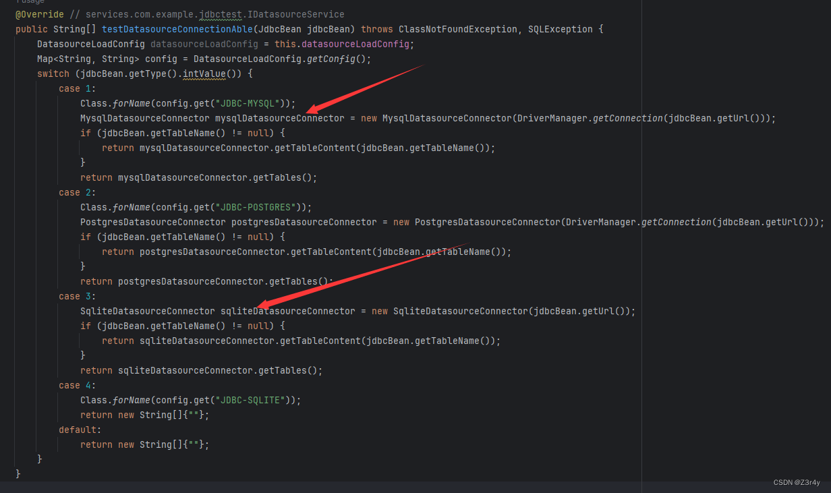The width and height of the screenshot is (831, 493).
Task: Click the Map<String, String> type declaration
Action: (88, 59)
